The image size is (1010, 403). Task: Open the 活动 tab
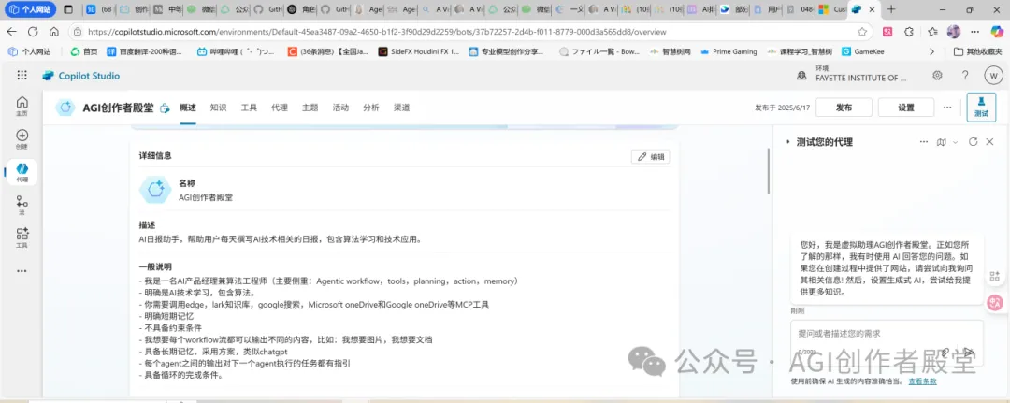coord(340,108)
